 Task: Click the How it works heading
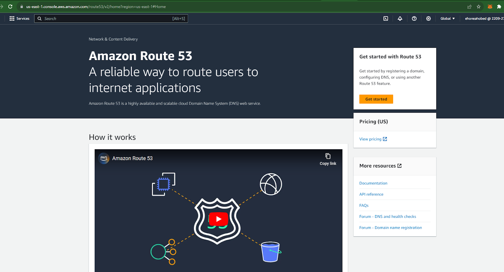tap(112, 137)
